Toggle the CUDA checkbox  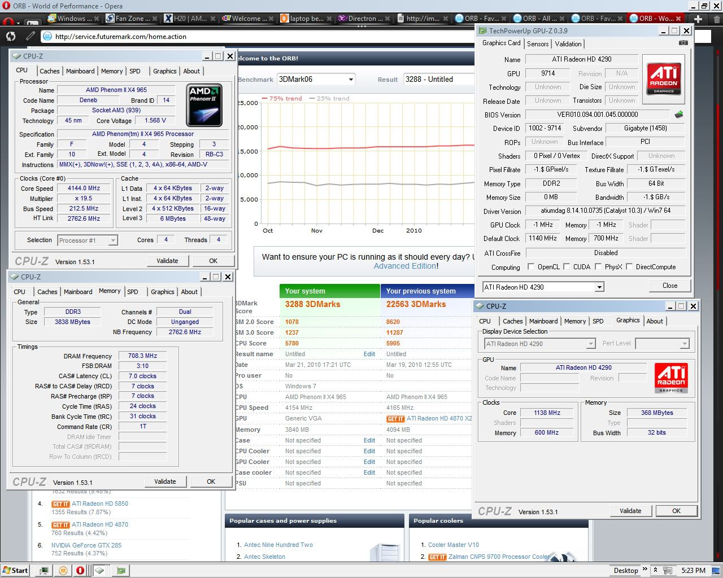click(566, 267)
